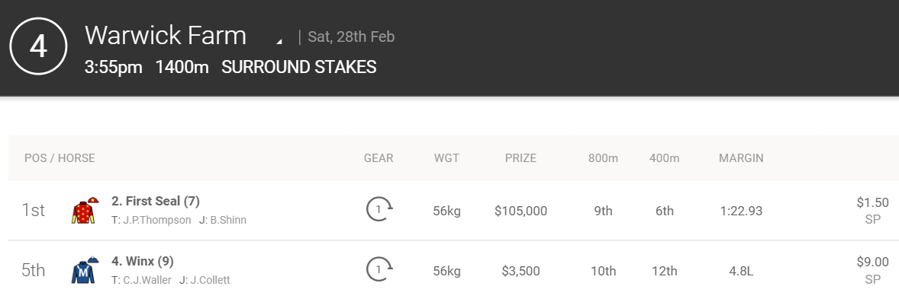The width and height of the screenshot is (899, 299).
Task: Sort by the MARGIN column header
Action: point(741,157)
